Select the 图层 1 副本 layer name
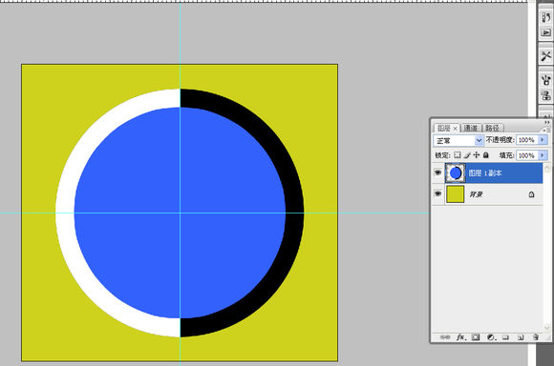Image resolution: width=554 pixels, height=366 pixels. (485, 173)
